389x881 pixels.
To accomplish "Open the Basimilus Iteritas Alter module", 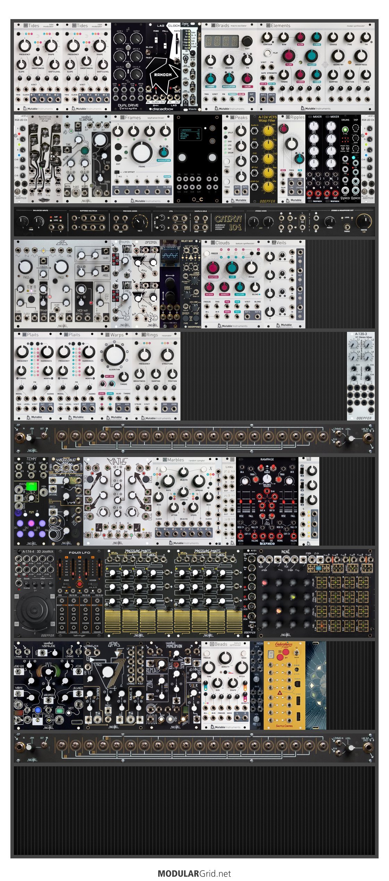I will pos(45,159).
